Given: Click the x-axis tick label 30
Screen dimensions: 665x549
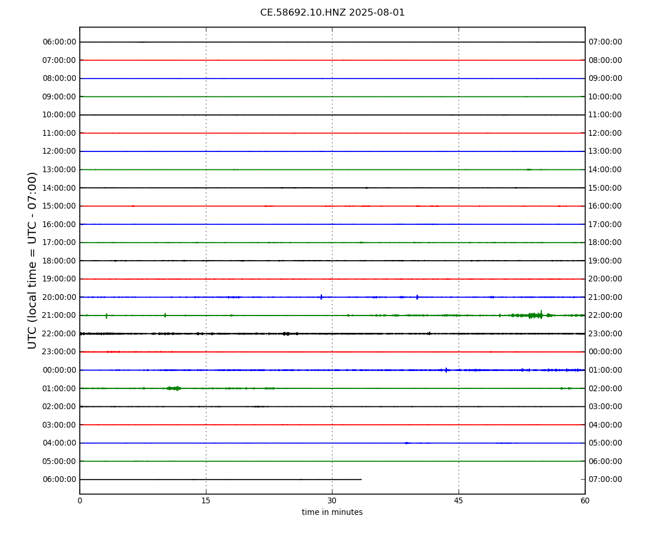Looking at the screenshot, I should tap(332, 501).
